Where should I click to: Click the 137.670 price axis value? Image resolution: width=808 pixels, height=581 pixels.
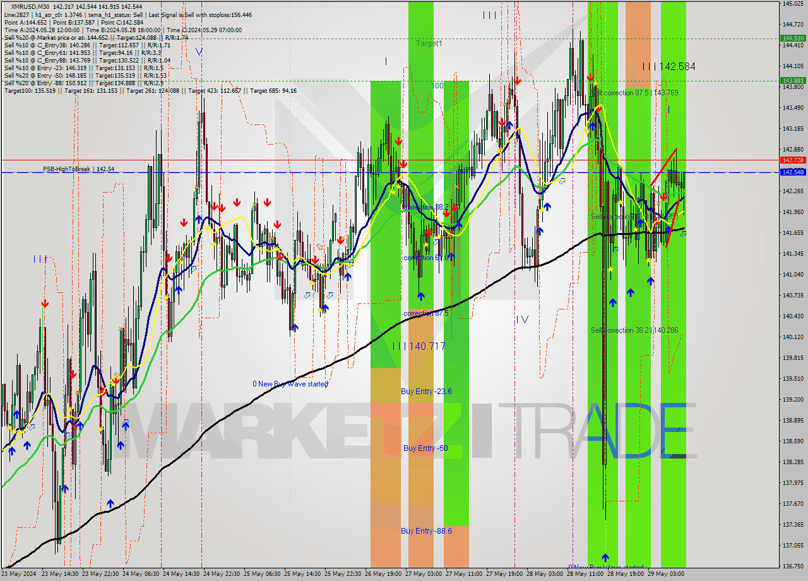[793, 504]
